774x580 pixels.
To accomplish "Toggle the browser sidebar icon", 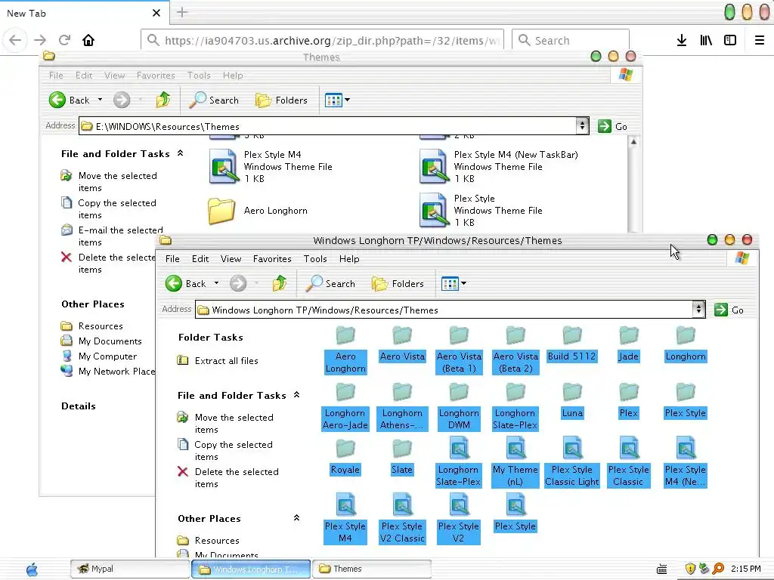I will pyautogui.click(x=730, y=41).
